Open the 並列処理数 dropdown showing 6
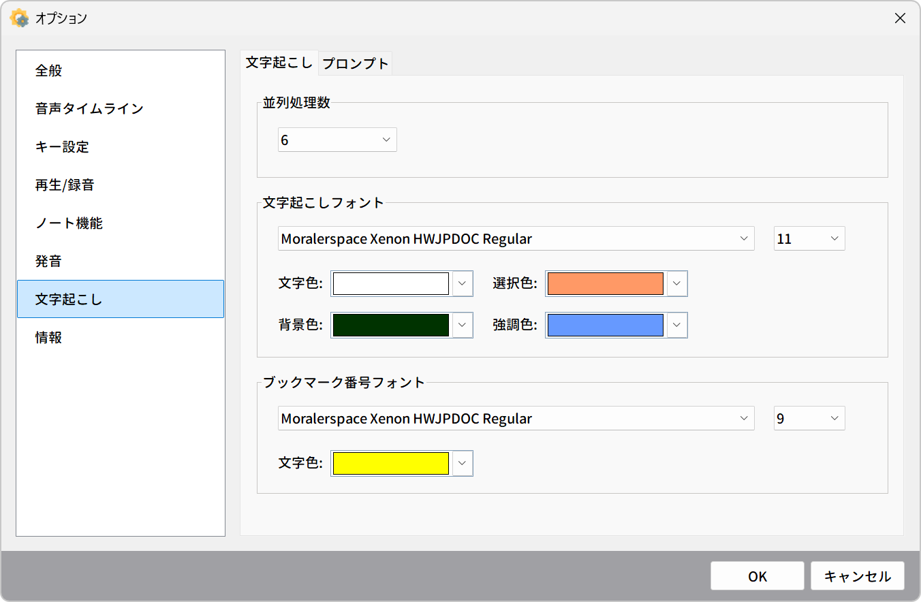This screenshot has width=921, height=602. pyautogui.click(x=337, y=140)
